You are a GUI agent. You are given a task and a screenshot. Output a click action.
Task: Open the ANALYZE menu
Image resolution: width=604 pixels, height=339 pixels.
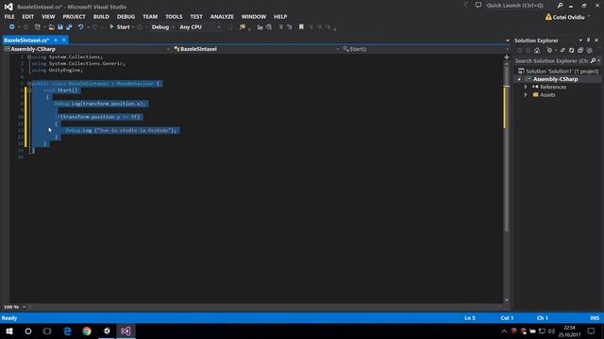[222, 17]
